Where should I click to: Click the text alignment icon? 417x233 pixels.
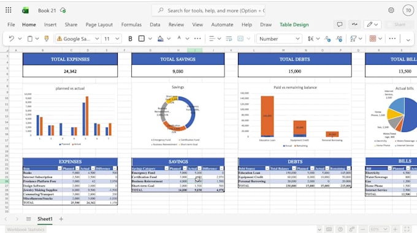point(212,39)
